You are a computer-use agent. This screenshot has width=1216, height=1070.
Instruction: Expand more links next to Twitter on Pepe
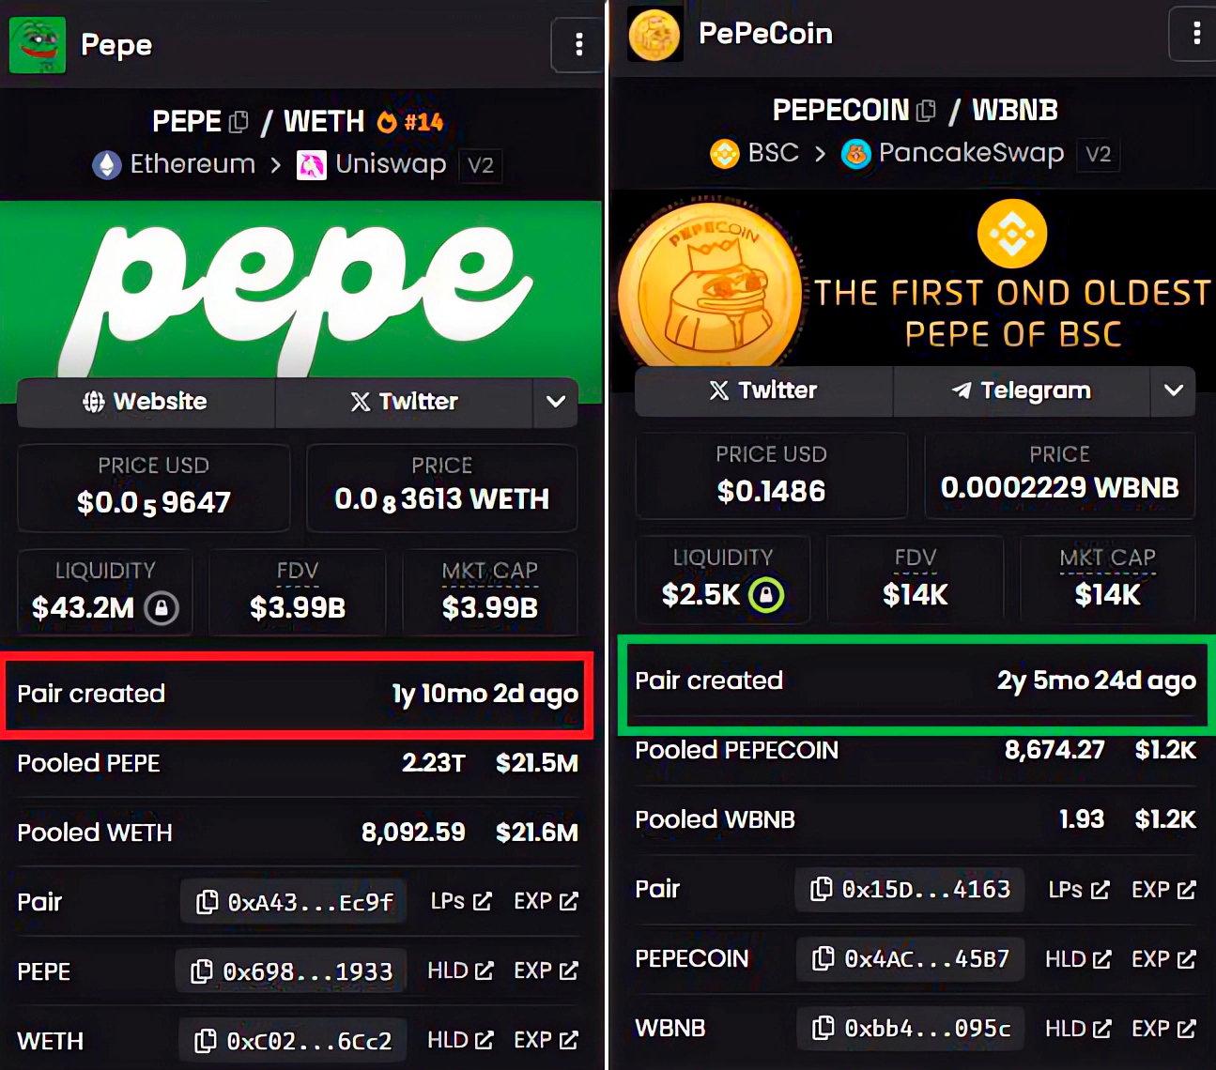click(x=556, y=402)
